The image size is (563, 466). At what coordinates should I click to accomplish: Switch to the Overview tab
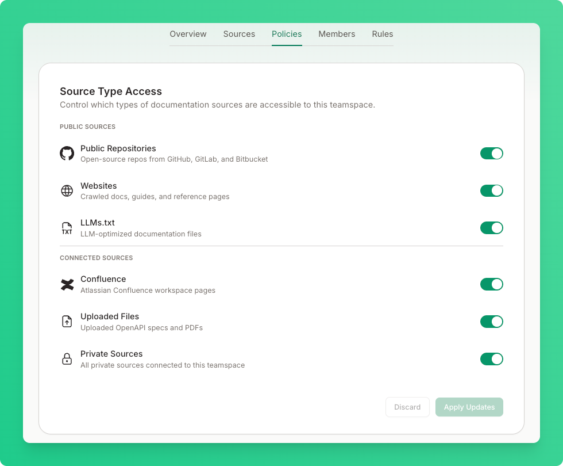[x=188, y=34]
